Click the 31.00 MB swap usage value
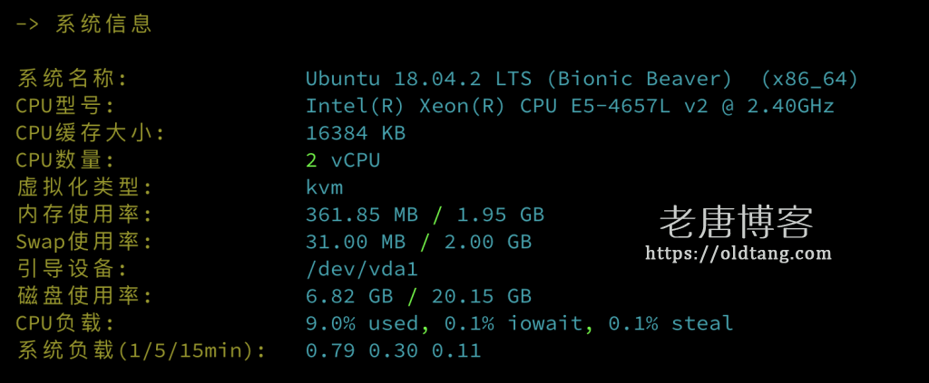Viewport: 929px width, 383px height. (x=356, y=242)
